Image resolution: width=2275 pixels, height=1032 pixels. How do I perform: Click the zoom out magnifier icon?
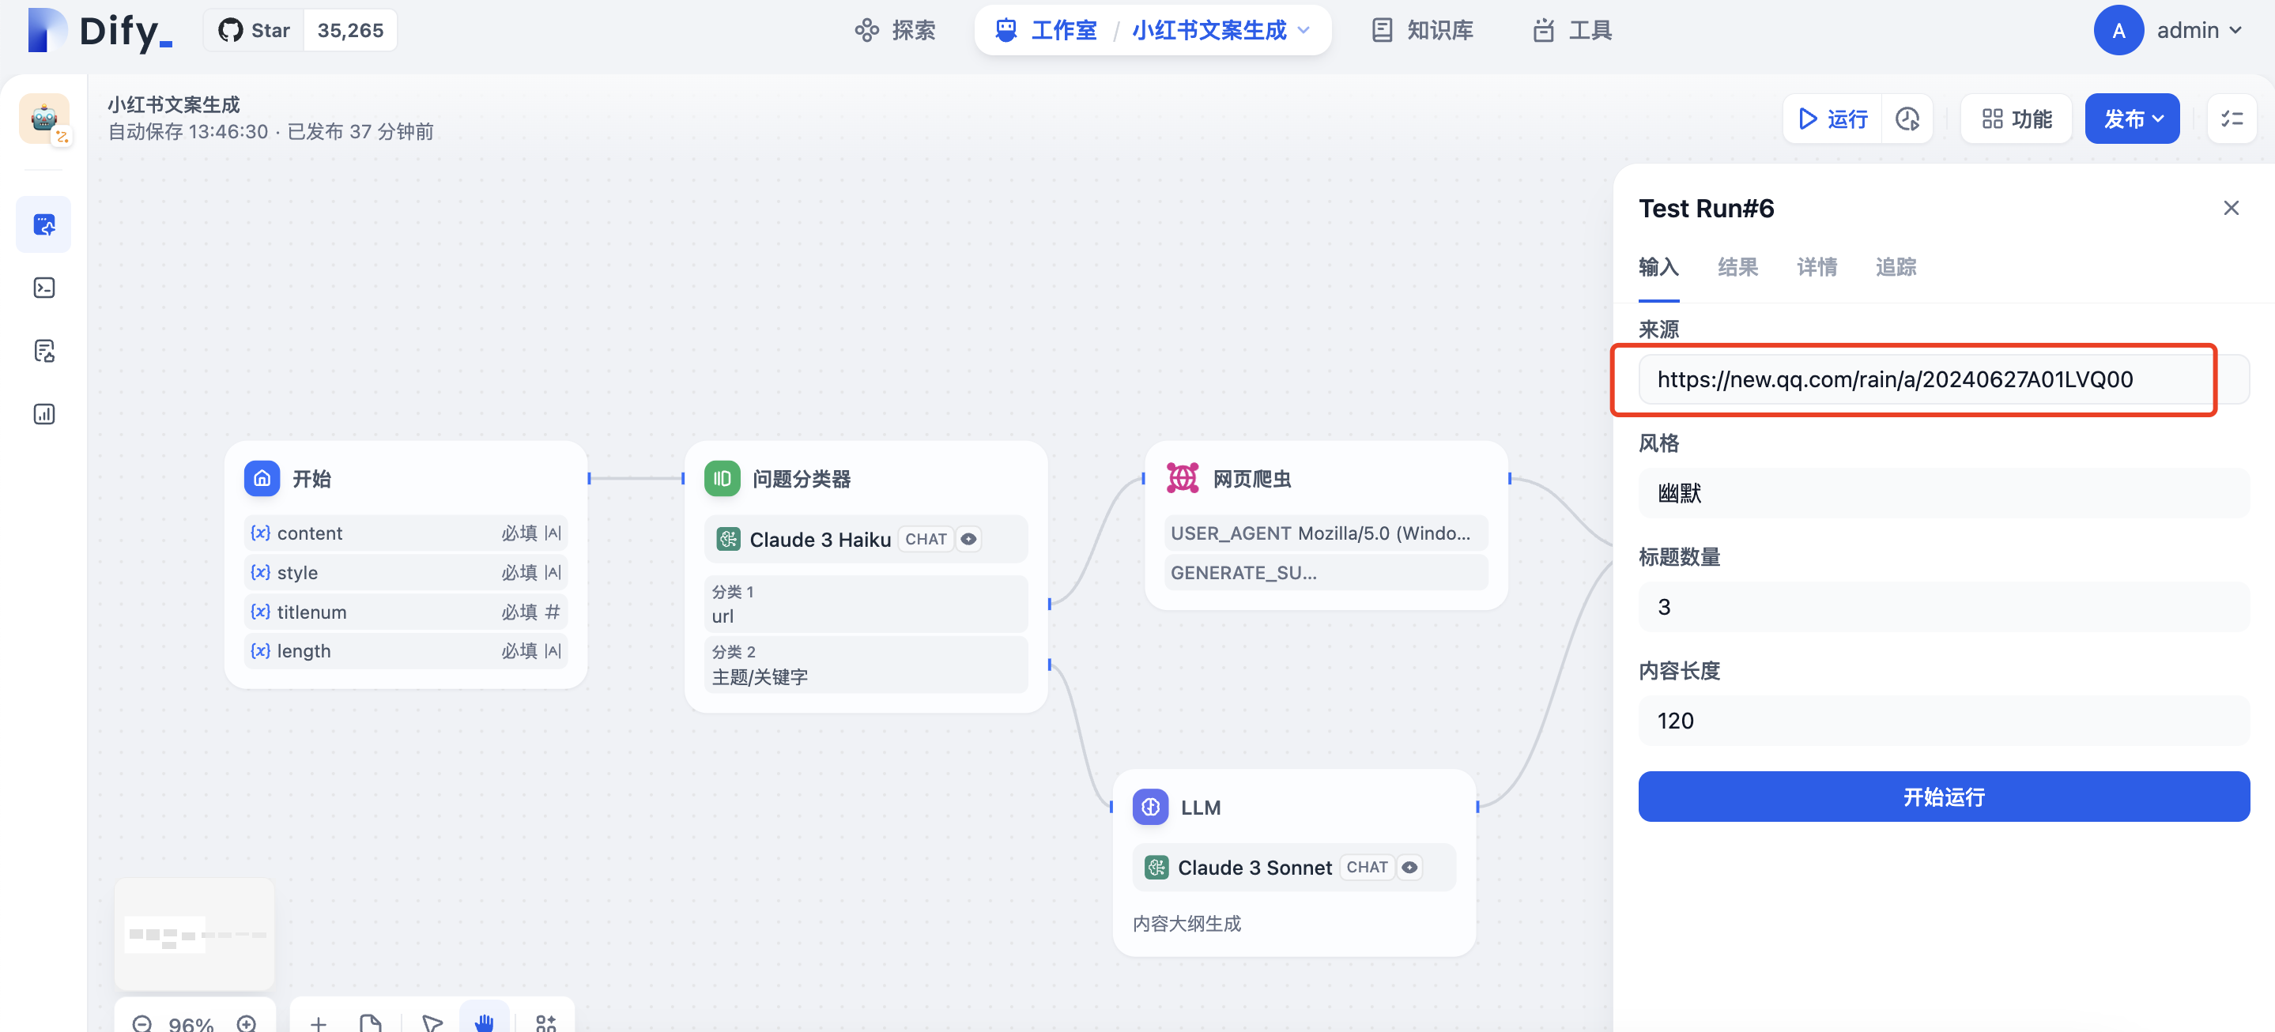tap(142, 1023)
